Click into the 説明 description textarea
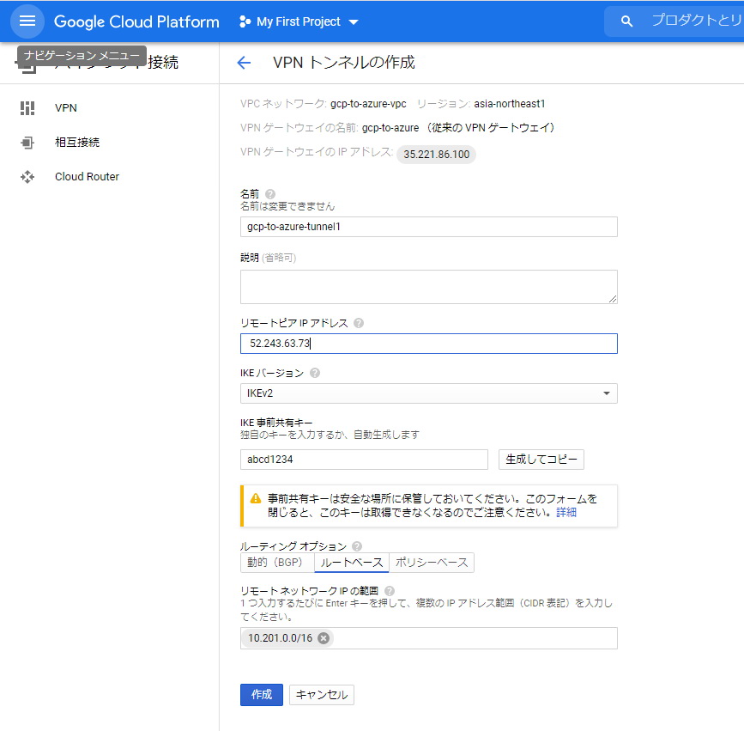This screenshot has width=744, height=731. click(x=428, y=287)
